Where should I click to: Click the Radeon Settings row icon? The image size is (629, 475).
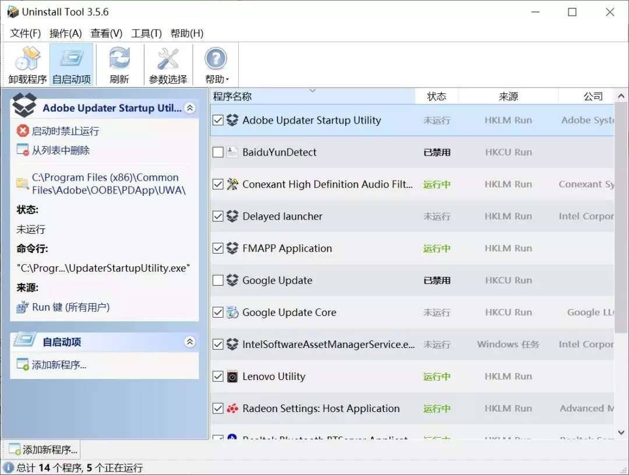(x=232, y=409)
